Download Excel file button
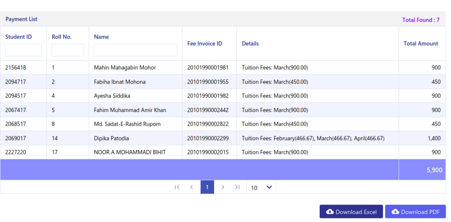451x222 pixels. click(x=351, y=211)
